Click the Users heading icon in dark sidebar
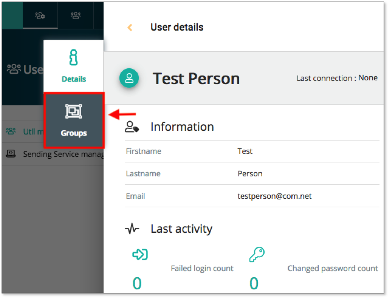Viewport: 389px width, 298px height. pyautogui.click(x=14, y=69)
